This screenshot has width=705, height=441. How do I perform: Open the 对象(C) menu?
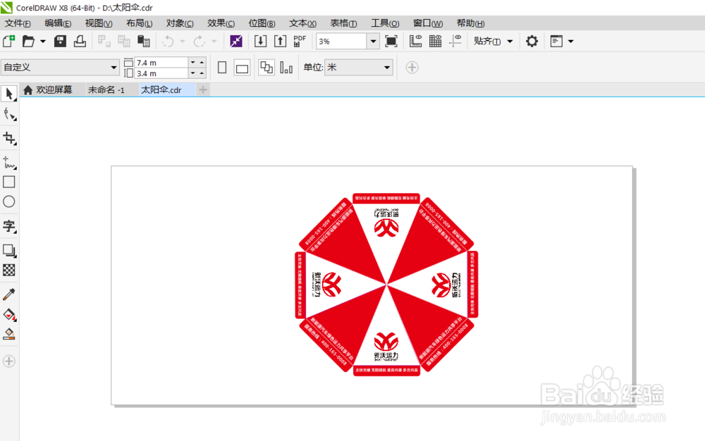[180, 23]
